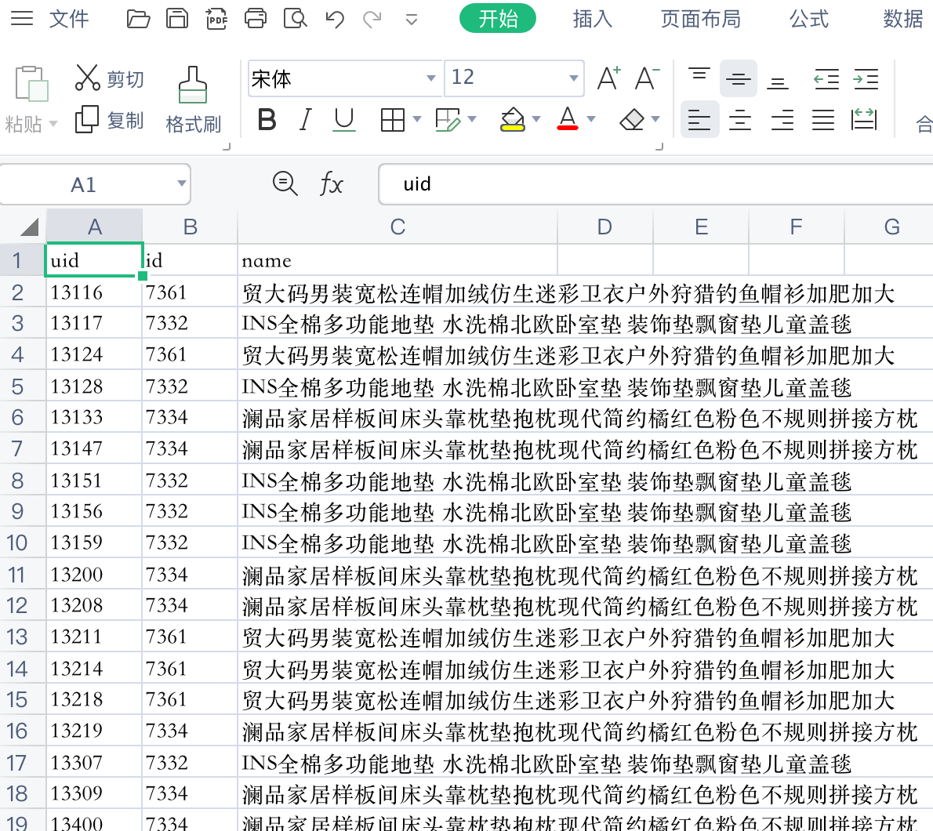Click the print icon
This screenshot has width=933, height=831.
[x=256, y=19]
